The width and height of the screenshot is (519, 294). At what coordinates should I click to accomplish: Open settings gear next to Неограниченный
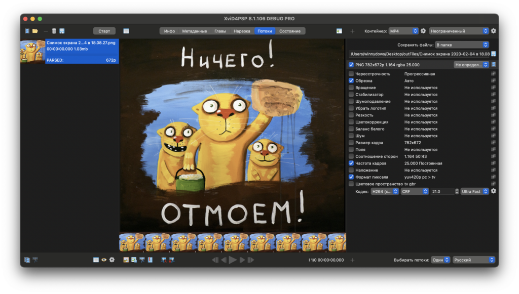(494, 31)
